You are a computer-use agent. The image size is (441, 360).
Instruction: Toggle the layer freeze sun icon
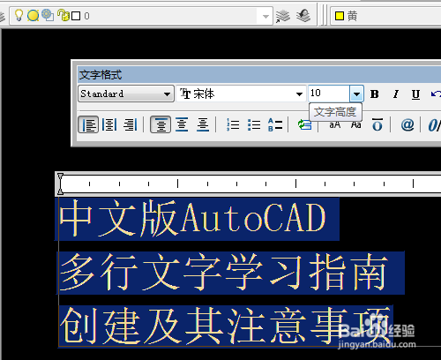click(33, 16)
